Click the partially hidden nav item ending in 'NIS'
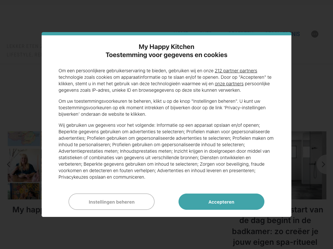The width and height of the screenshot is (333, 249). coord(295,34)
